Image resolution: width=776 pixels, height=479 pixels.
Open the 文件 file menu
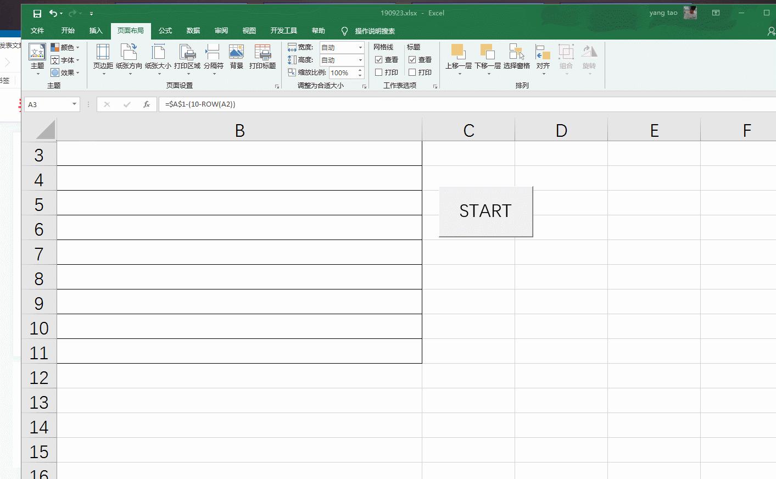pos(37,31)
